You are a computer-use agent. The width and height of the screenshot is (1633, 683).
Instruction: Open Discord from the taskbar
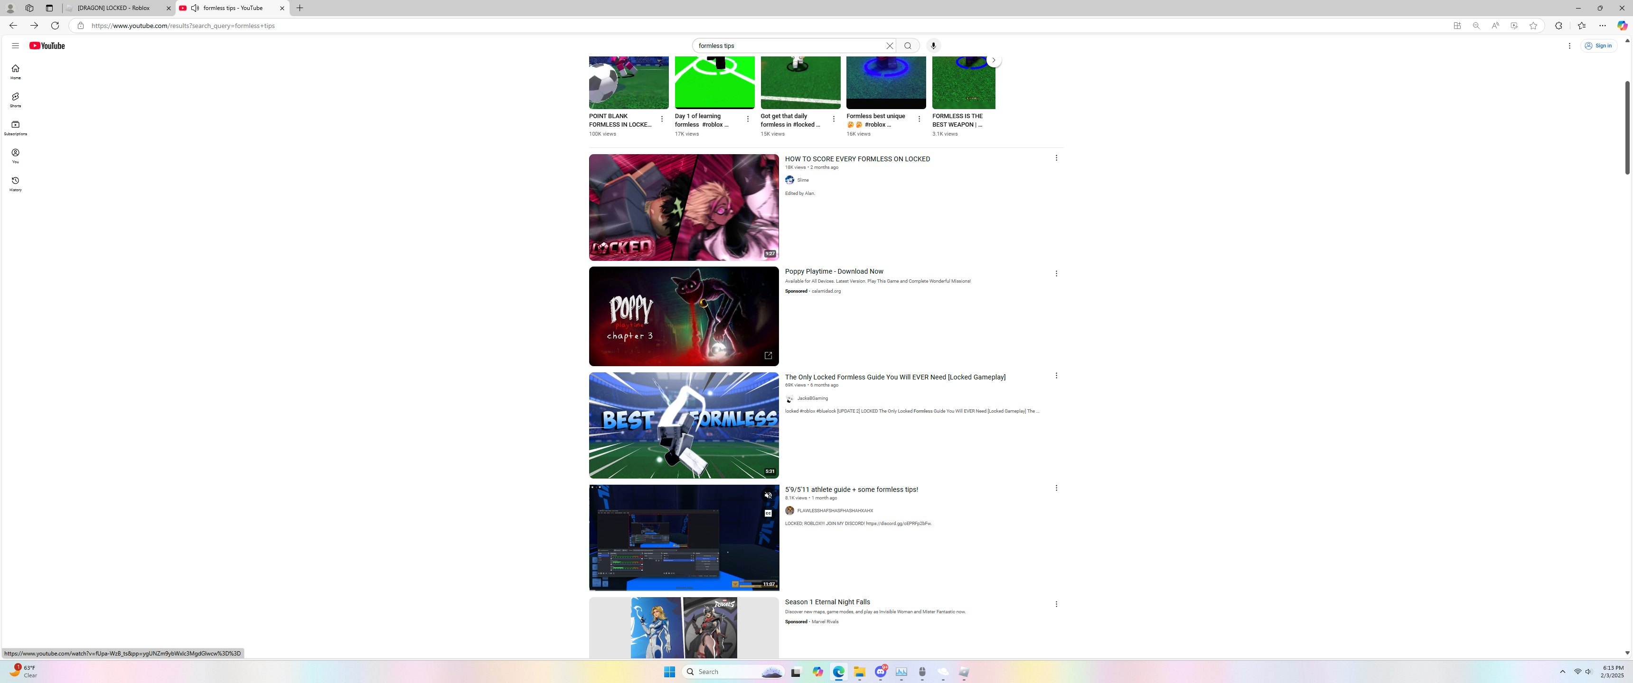point(881,672)
